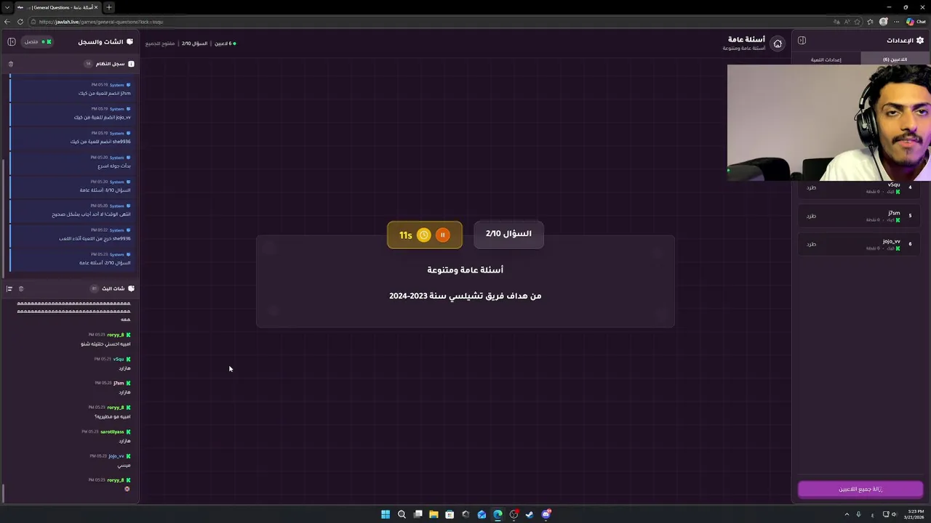Open File Explorer from the taskbar
The height and width of the screenshot is (523, 931).
pos(433,514)
